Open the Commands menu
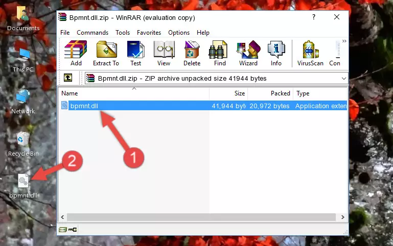Viewport: 393px width, 246px height. click(93, 33)
